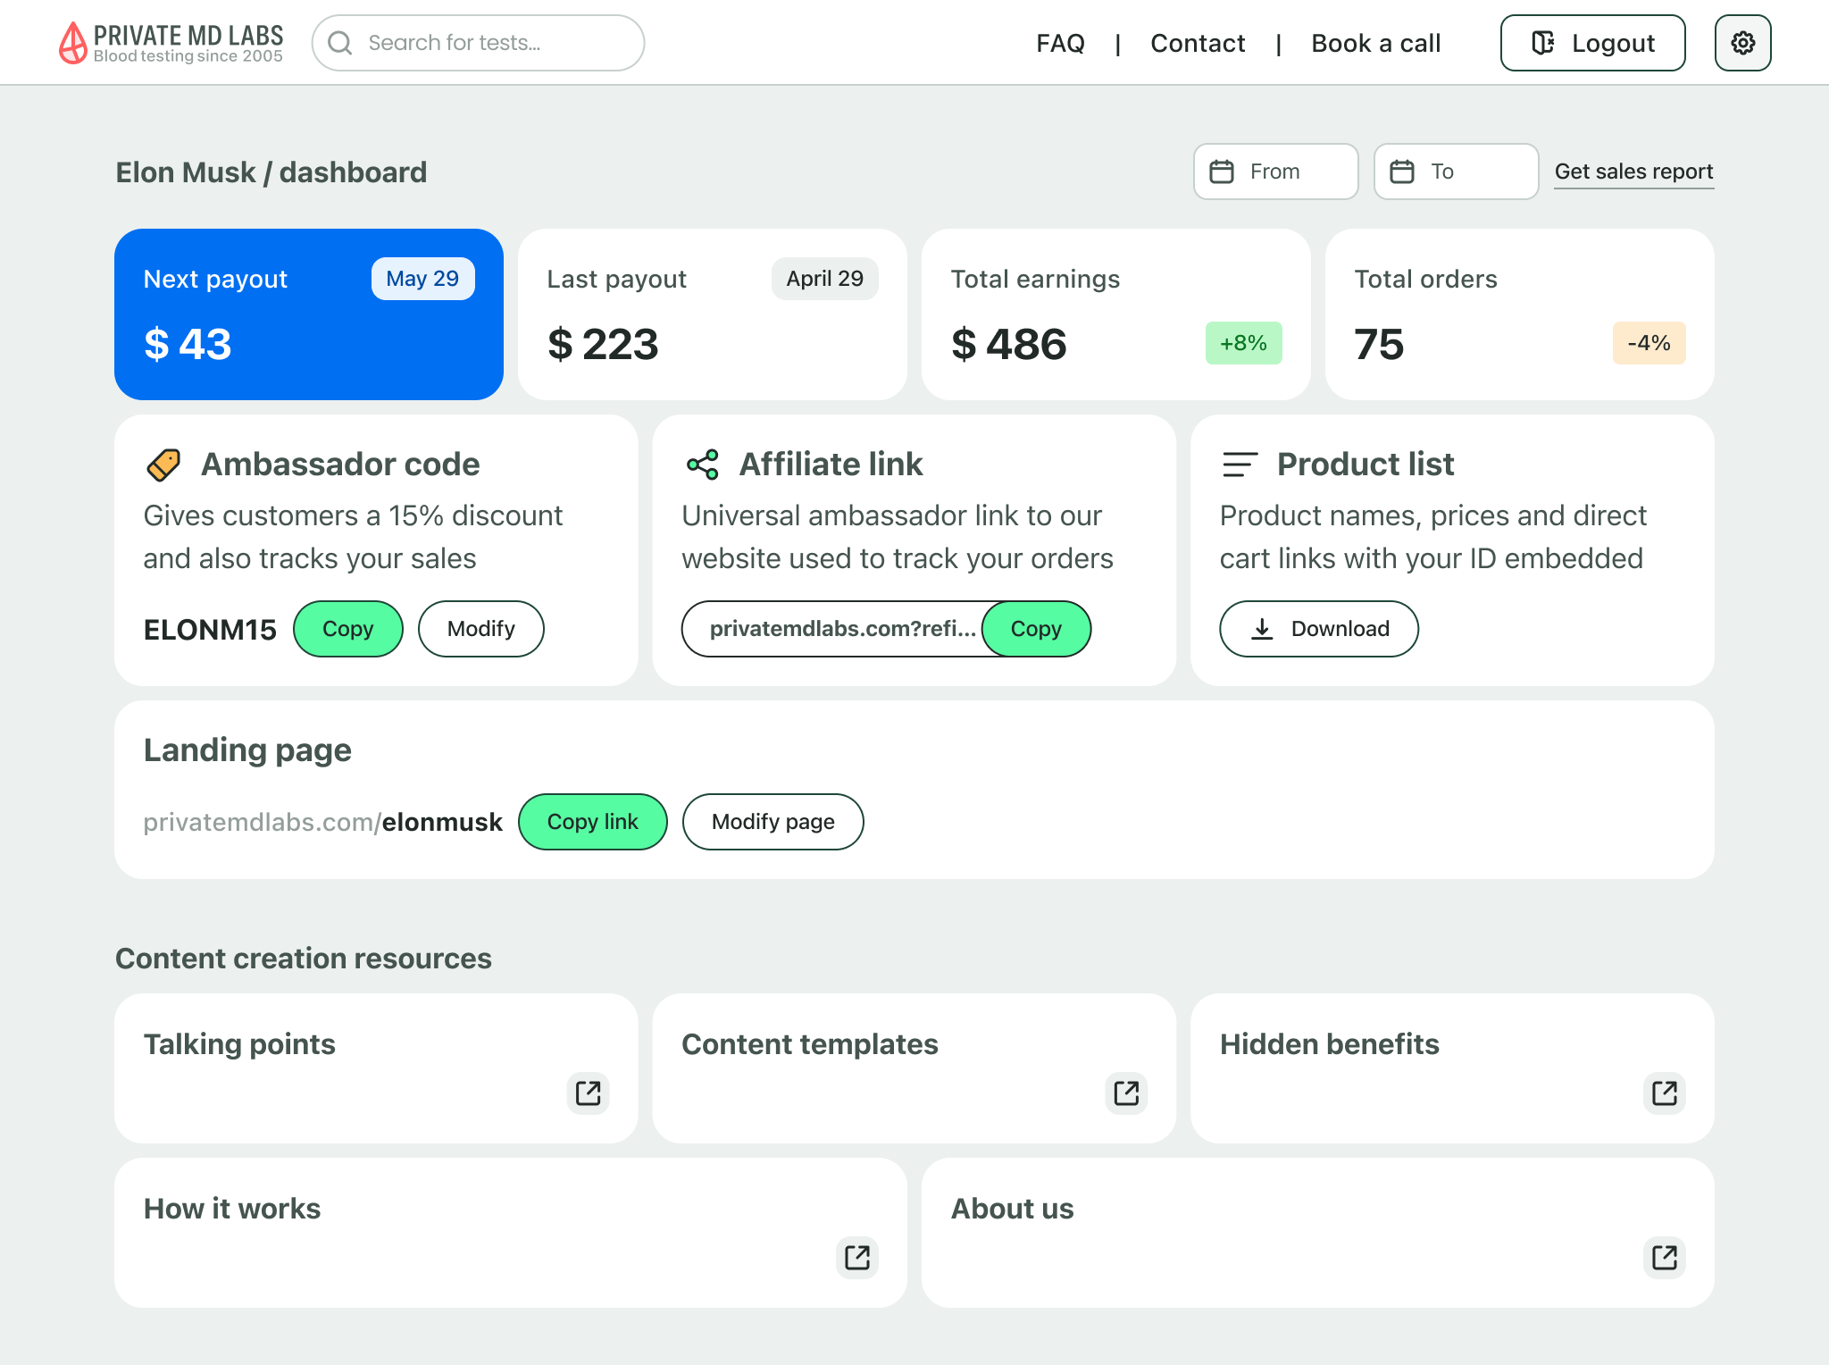Go to the Contact page
The height and width of the screenshot is (1365, 1829).
coord(1198,43)
